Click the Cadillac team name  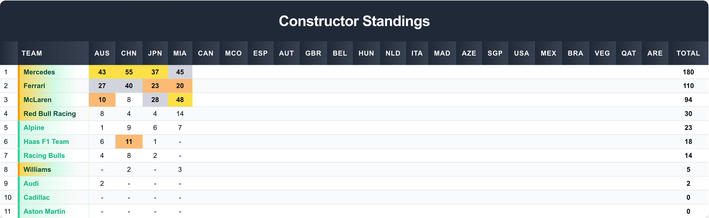(37, 197)
